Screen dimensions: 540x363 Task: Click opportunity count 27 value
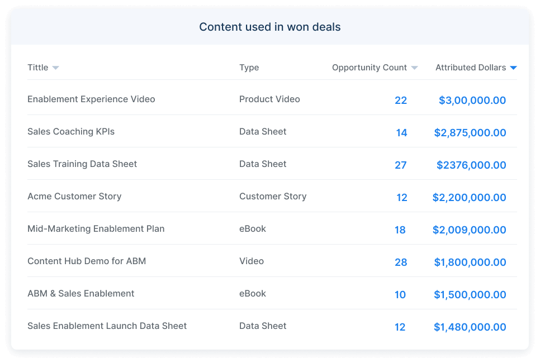click(x=401, y=165)
